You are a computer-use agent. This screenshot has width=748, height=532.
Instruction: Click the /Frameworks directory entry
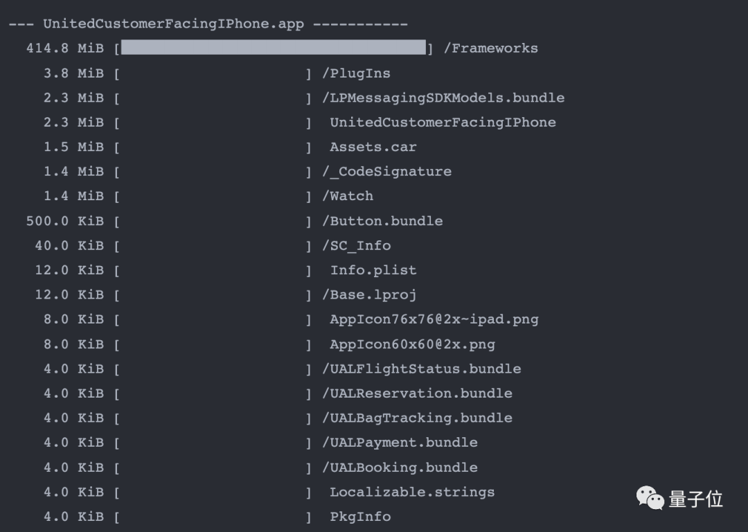pyautogui.click(x=490, y=48)
